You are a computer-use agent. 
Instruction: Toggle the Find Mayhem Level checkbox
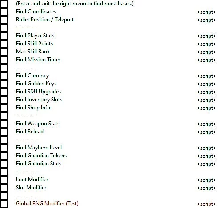point(4,148)
